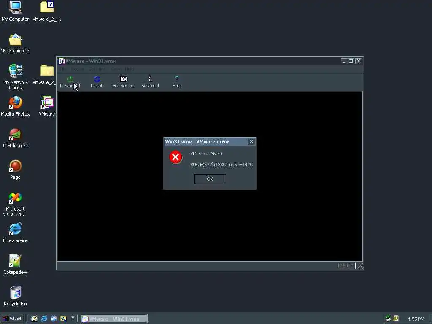This screenshot has height=324, width=432.
Task: Select the Recycle Bin icon
Action: tap(15, 296)
